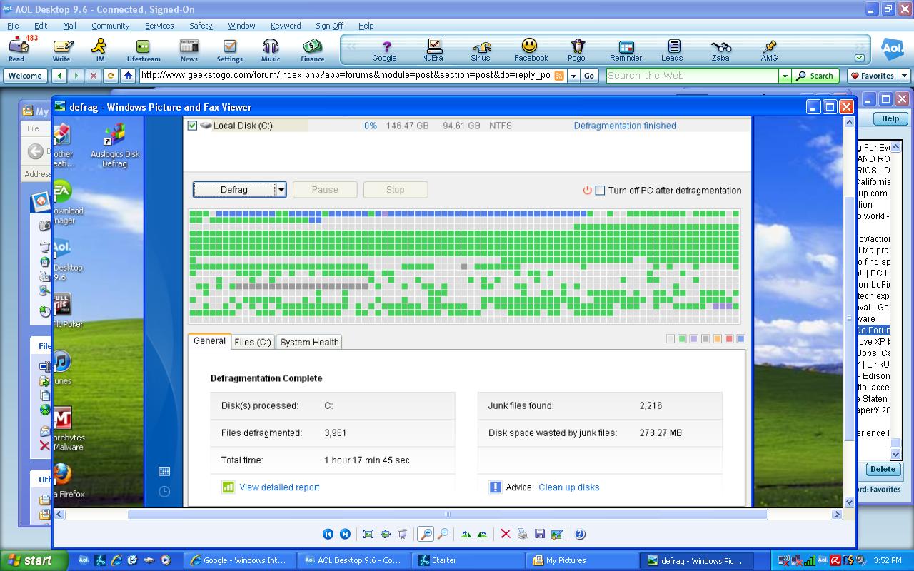
Task: Rotate image clockwise
Action: (x=466, y=534)
